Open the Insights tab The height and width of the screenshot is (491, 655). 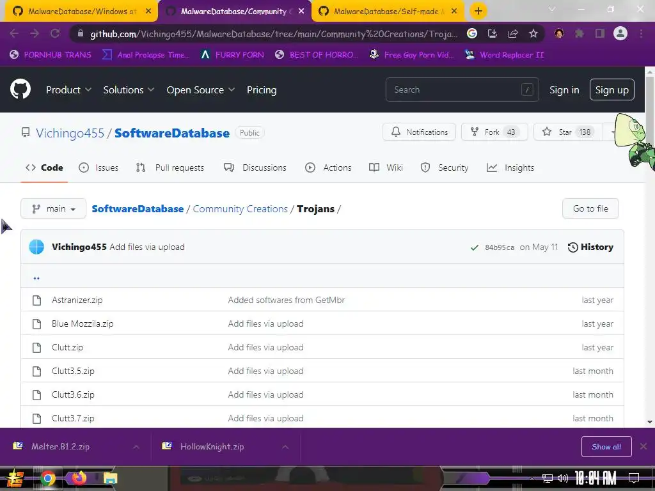[510, 168]
